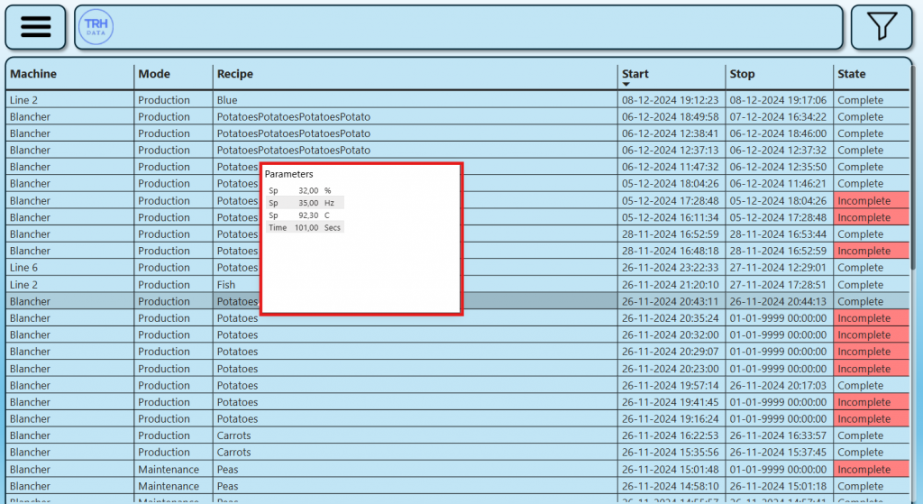This screenshot has height=504, width=923.
Task: Click the Parameters popup title
Action: pos(289,174)
